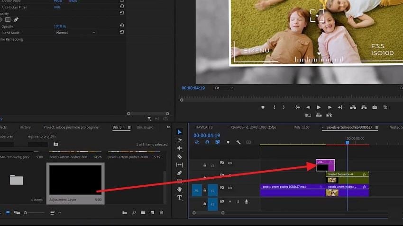Click the Mark Out button
Screen dimensions: 403x226
284,107
